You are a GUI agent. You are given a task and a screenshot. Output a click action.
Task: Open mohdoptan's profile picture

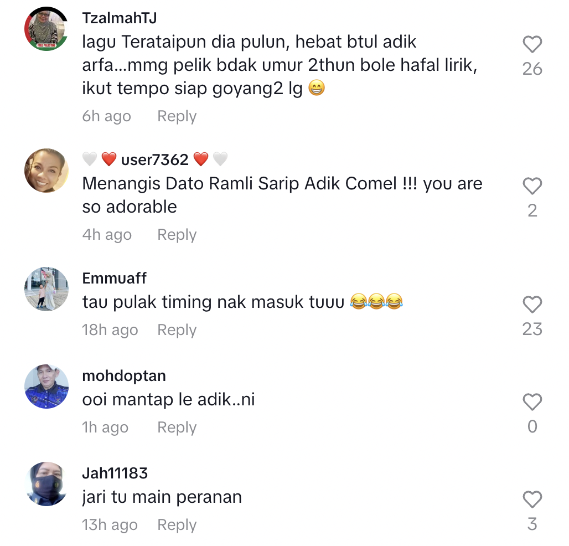[x=46, y=387]
